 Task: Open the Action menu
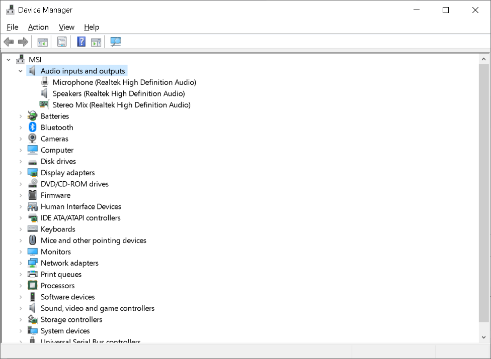pyautogui.click(x=38, y=27)
